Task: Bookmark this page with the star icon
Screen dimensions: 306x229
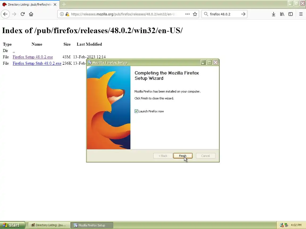Action: tap(195, 14)
